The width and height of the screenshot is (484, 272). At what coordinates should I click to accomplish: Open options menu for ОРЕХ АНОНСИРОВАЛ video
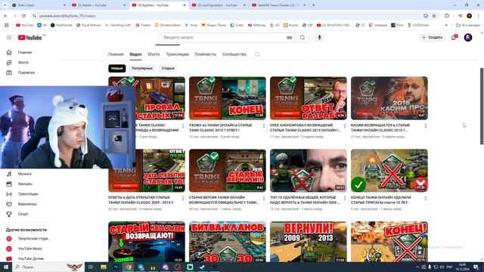345,126
